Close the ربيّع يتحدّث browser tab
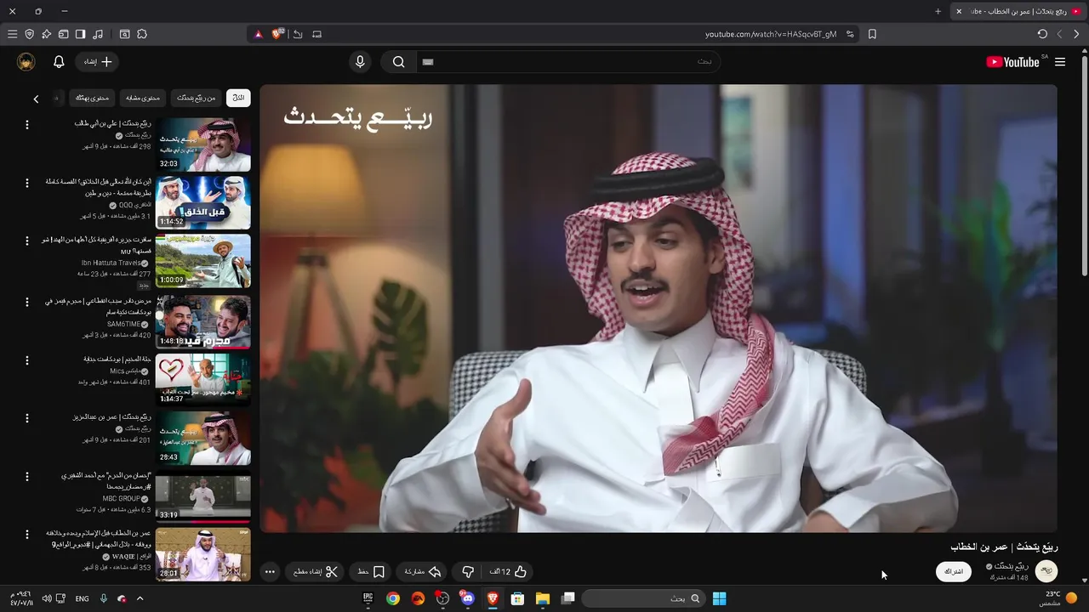 point(959,11)
